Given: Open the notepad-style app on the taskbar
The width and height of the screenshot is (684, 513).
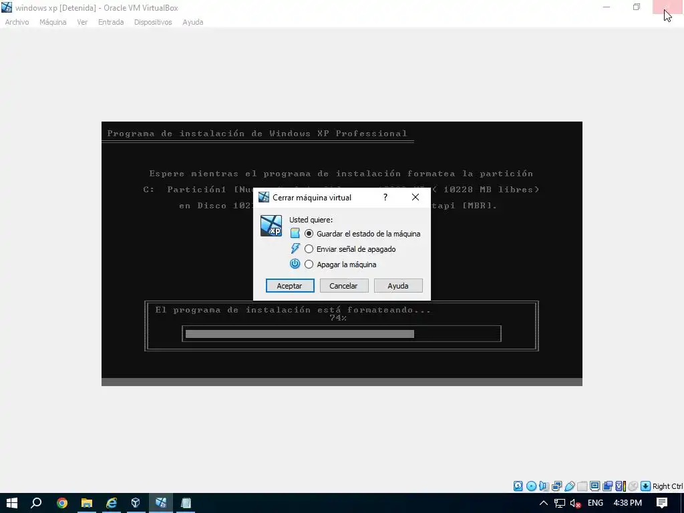Looking at the screenshot, I should (x=186, y=503).
